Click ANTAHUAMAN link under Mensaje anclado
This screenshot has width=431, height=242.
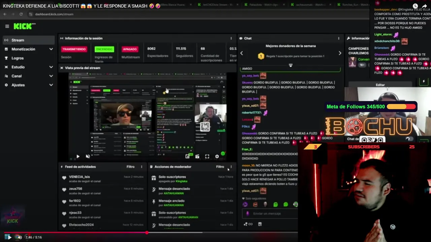[x=174, y=205]
